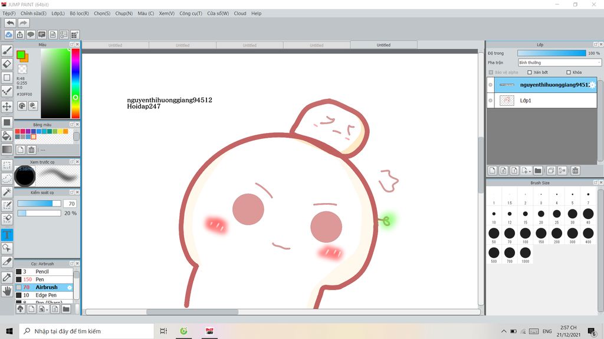Image resolution: width=604 pixels, height=339 pixels.
Task: Adjust the Độ trong opacity slider
Action: (x=552, y=54)
